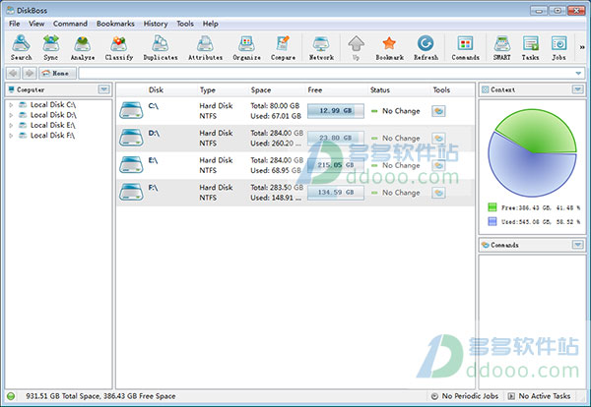591x407 pixels.
Task: Open the Tools menu
Action: point(185,24)
